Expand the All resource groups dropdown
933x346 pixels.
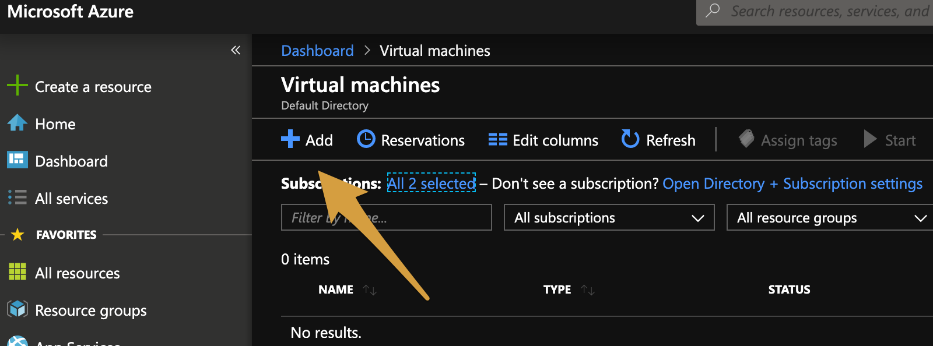pos(830,217)
